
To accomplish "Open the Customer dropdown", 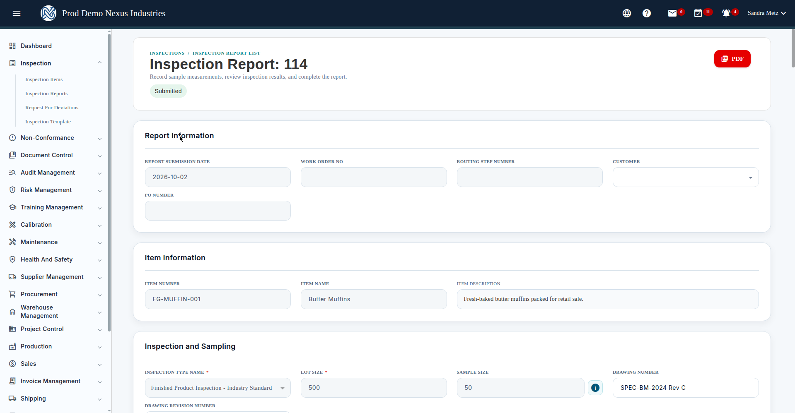I will [686, 177].
